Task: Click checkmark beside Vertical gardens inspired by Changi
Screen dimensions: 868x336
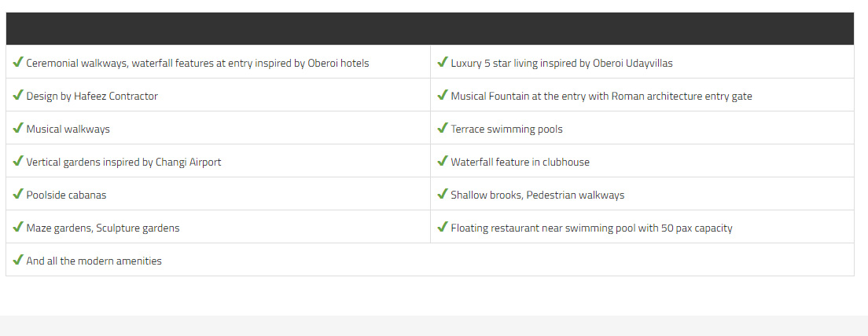Action: click(18, 161)
